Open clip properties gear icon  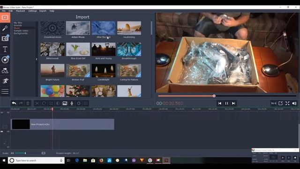pos(79,103)
